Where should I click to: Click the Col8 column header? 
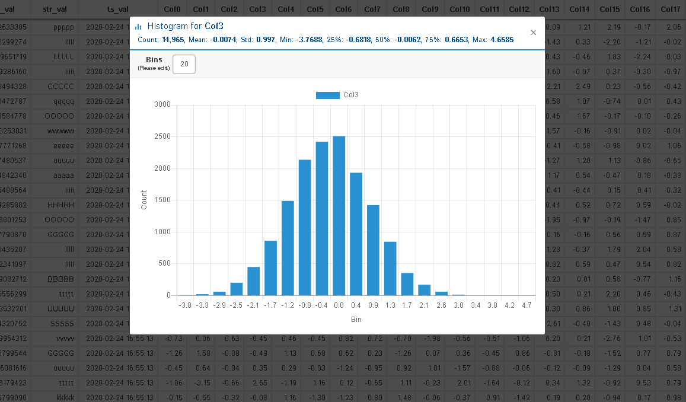coord(401,9)
